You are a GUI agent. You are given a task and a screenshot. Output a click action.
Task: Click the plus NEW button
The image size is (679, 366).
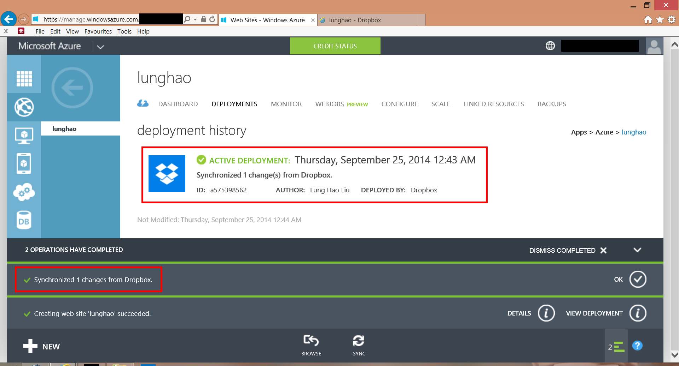(x=41, y=346)
